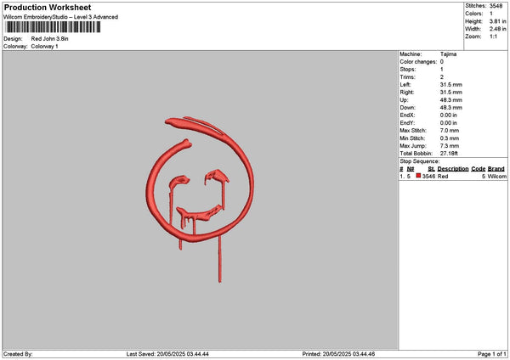This screenshot has width=510, height=360.
Task: Click the red smiley embroidery design preview
Action: pos(200,200)
